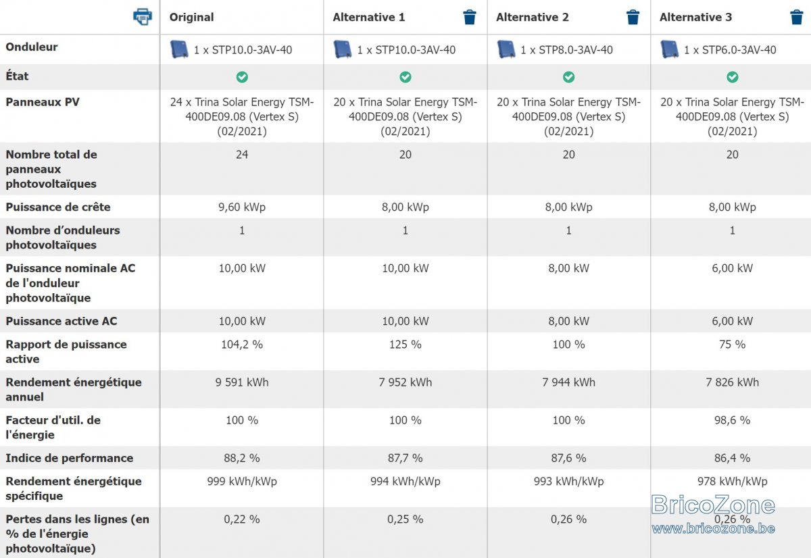Select the Alternative 1 column header
Viewport: 811px width, 558px height.
click(369, 18)
